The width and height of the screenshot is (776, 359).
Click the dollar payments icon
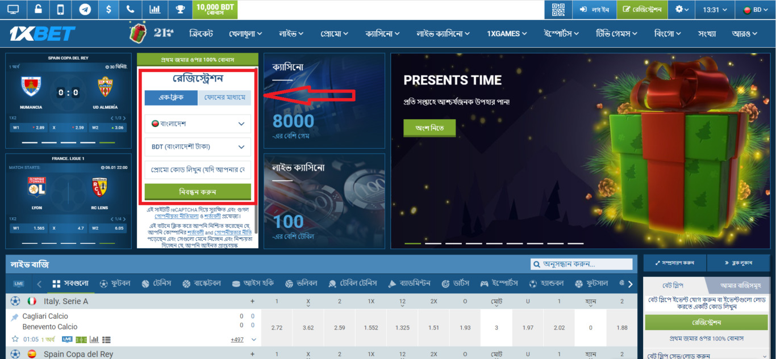click(109, 10)
